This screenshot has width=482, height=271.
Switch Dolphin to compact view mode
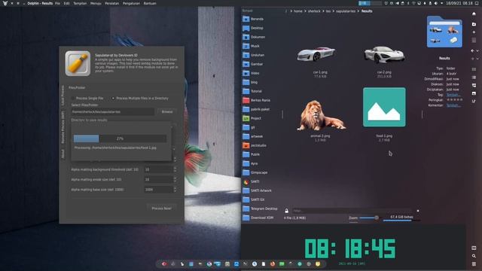pos(474,78)
